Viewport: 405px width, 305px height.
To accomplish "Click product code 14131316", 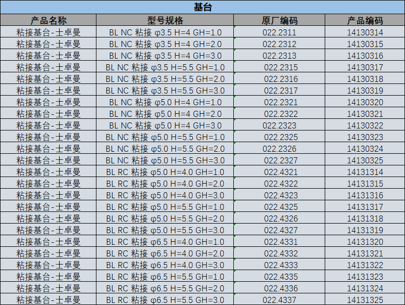I will [365, 195].
